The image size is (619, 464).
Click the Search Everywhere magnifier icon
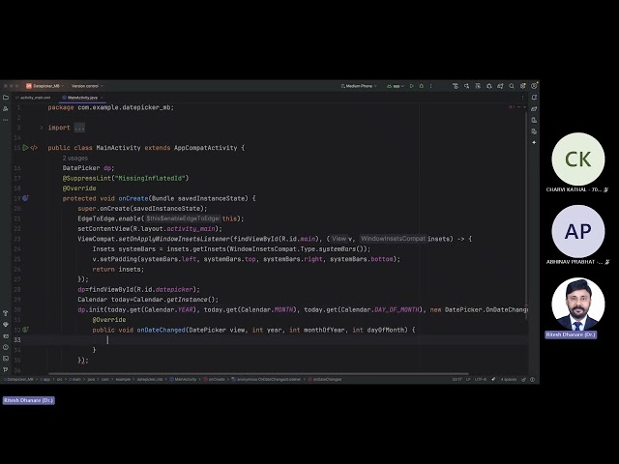point(512,86)
